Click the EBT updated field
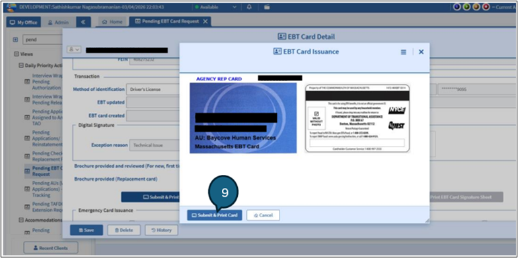This screenshot has height=258, width=518. [153, 102]
